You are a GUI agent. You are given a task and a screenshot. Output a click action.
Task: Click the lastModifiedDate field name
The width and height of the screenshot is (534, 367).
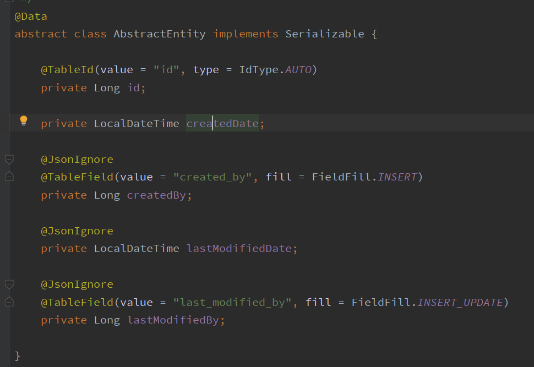point(238,249)
